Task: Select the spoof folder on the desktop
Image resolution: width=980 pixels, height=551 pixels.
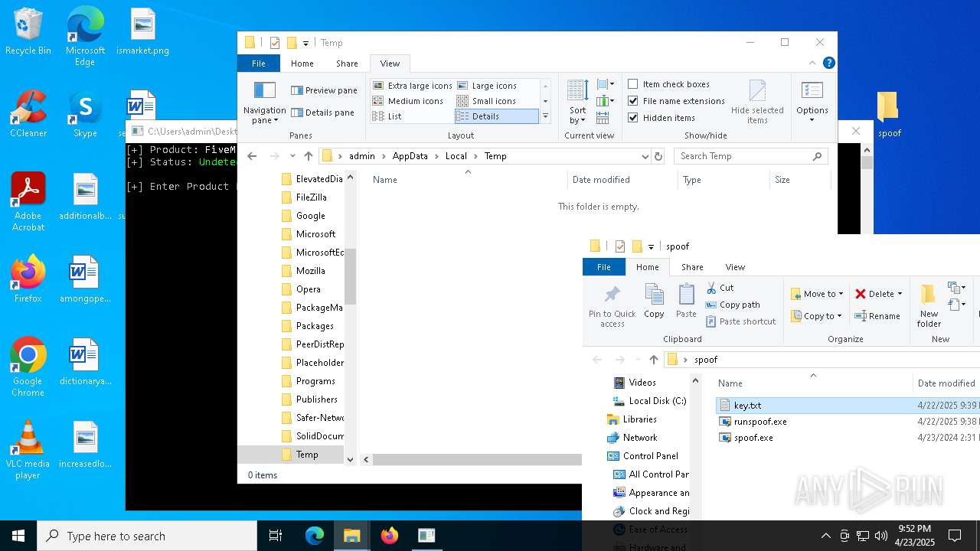Action: (x=889, y=114)
